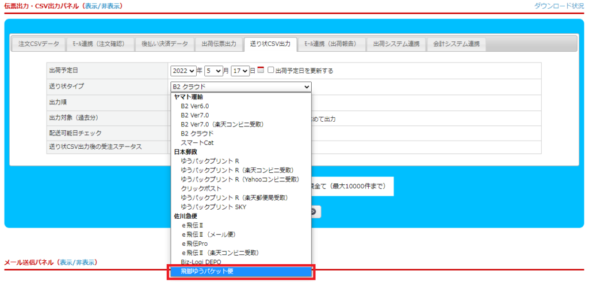
Task: Click the 配送可能日チェック row label
Action: (x=75, y=133)
